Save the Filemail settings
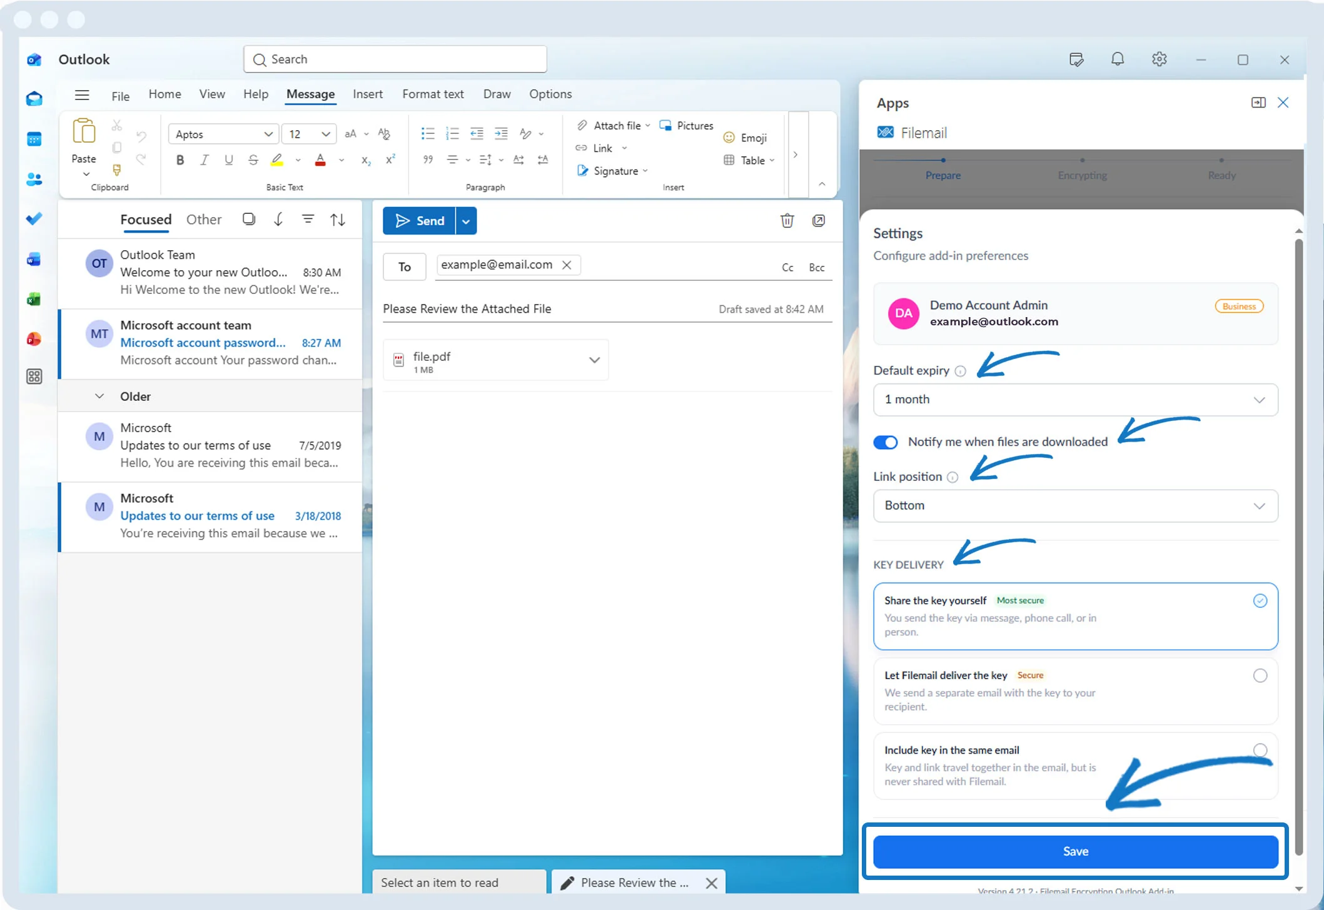Viewport: 1324px width, 910px height. [1075, 852]
